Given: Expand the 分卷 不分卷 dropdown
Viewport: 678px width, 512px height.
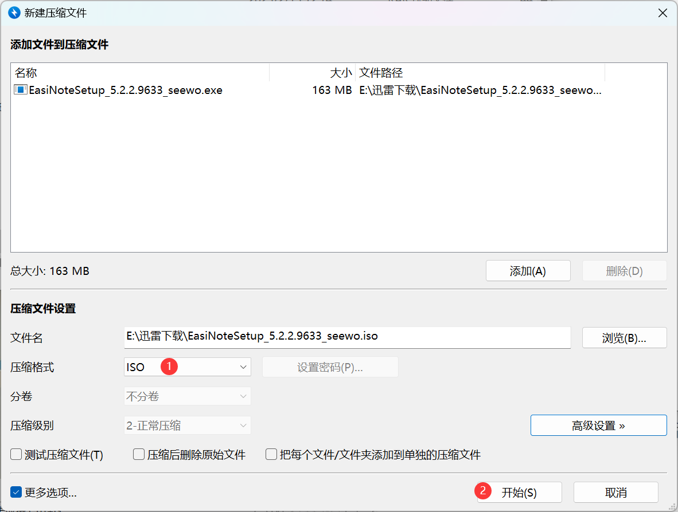Looking at the screenshot, I should (188, 396).
